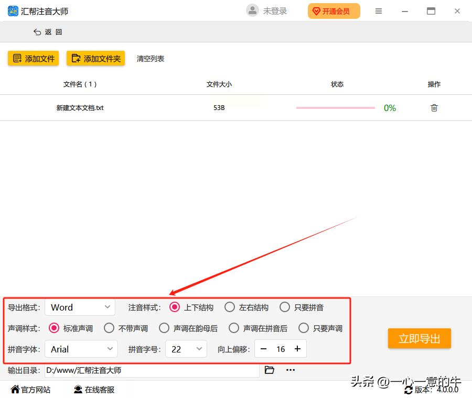Click the 立即导出 export button
This screenshot has width=472, height=398.
point(419,338)
